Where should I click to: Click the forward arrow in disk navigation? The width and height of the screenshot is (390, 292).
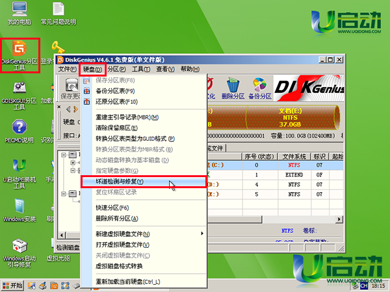[76, 109]
